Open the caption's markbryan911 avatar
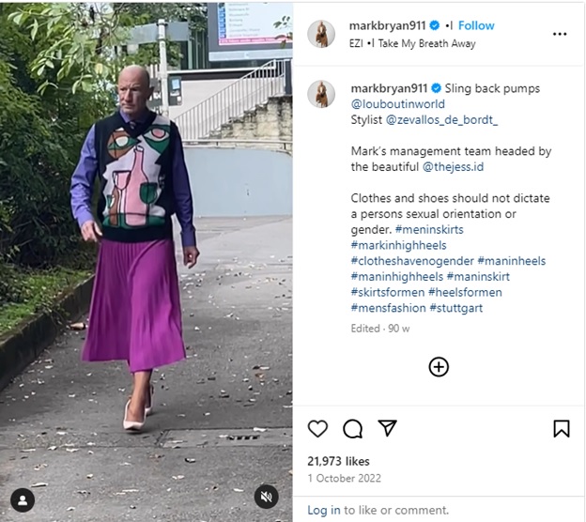The width and height of the screenshot is (586, 522). point(321,94)
